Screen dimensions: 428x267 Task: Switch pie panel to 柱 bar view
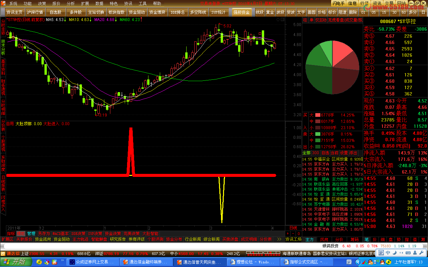coord(305,20)
